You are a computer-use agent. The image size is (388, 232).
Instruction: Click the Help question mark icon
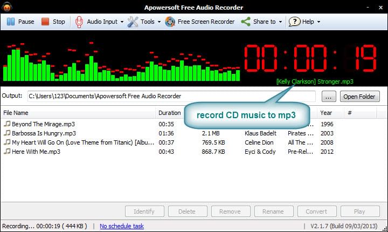click(294, 22)
